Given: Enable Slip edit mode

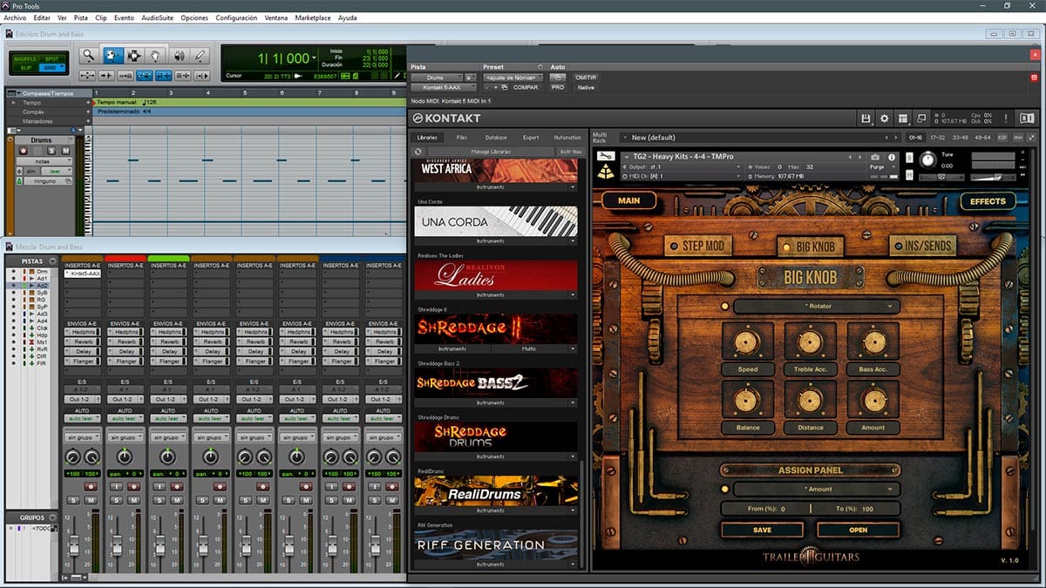Looking at the screenshot, I should pos(25,67).
